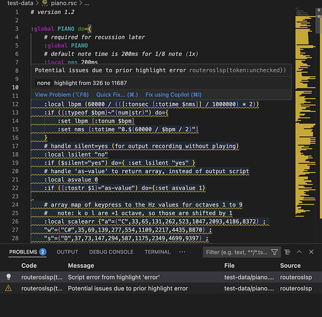Click line number 10 in gutter

point(15,87)
